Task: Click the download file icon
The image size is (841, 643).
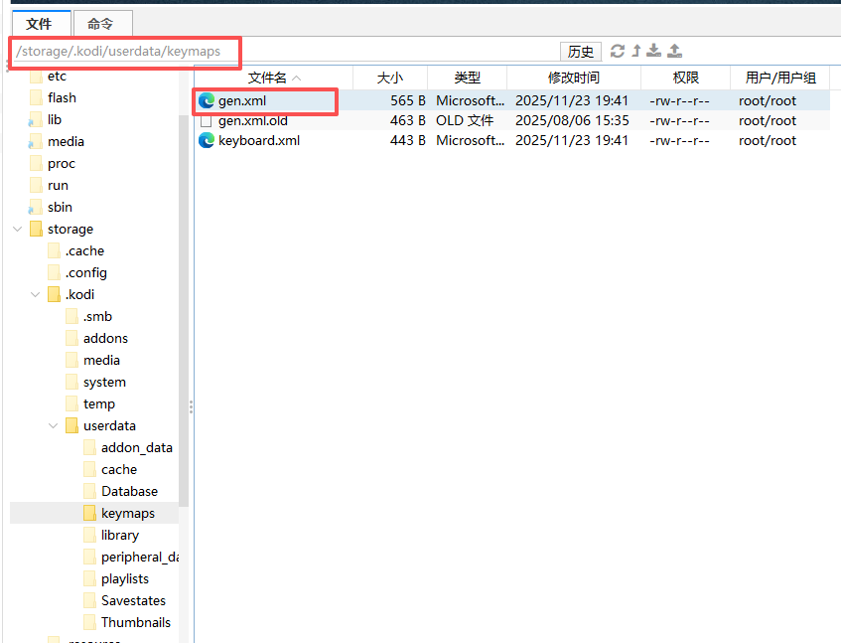Action: [654, 51]
